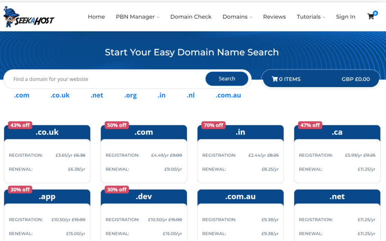Click the cart icon next to 0 ITEMS

[x=275, y=79]
